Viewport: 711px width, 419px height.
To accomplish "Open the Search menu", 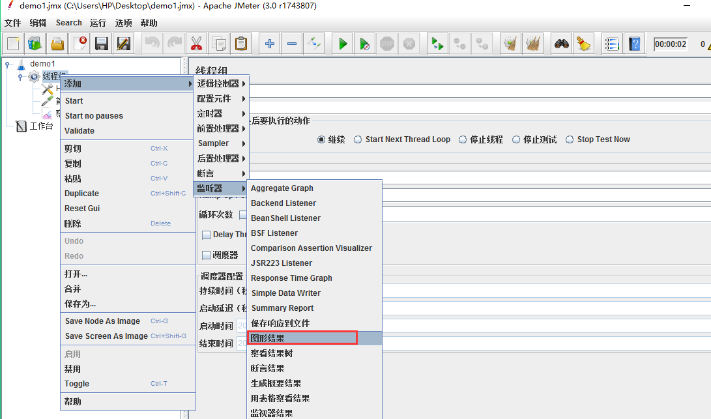I will (x=69, y=23).
